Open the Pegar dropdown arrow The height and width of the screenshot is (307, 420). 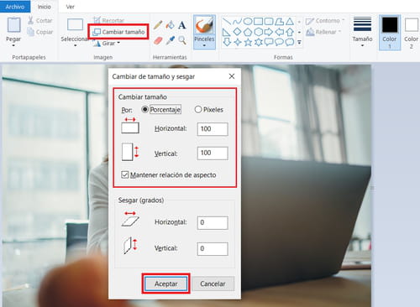(13, 45)
